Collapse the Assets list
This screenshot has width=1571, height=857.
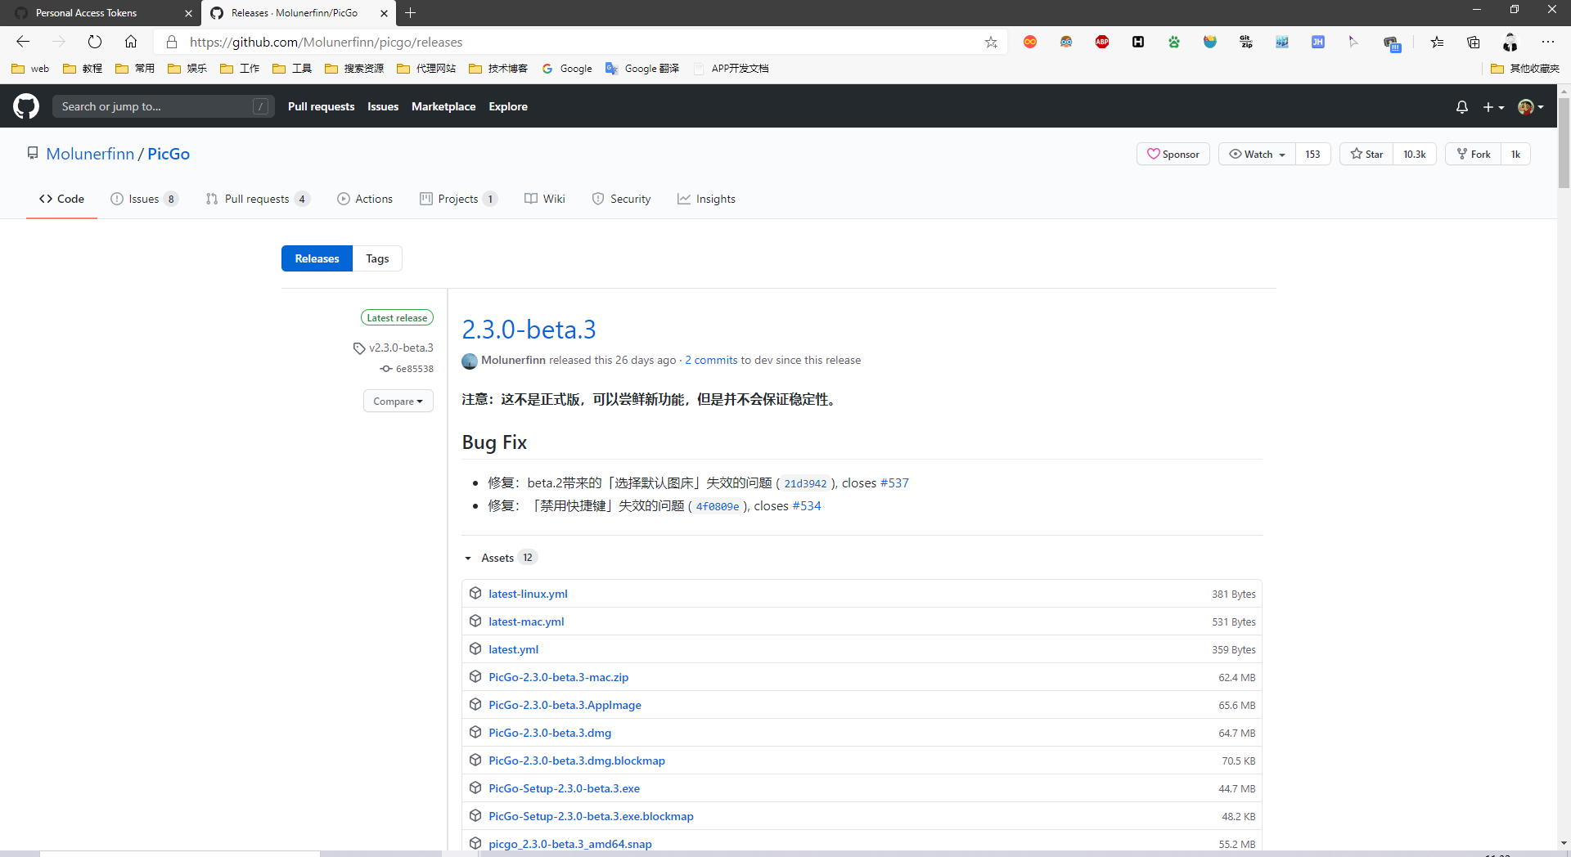[499, 558]
